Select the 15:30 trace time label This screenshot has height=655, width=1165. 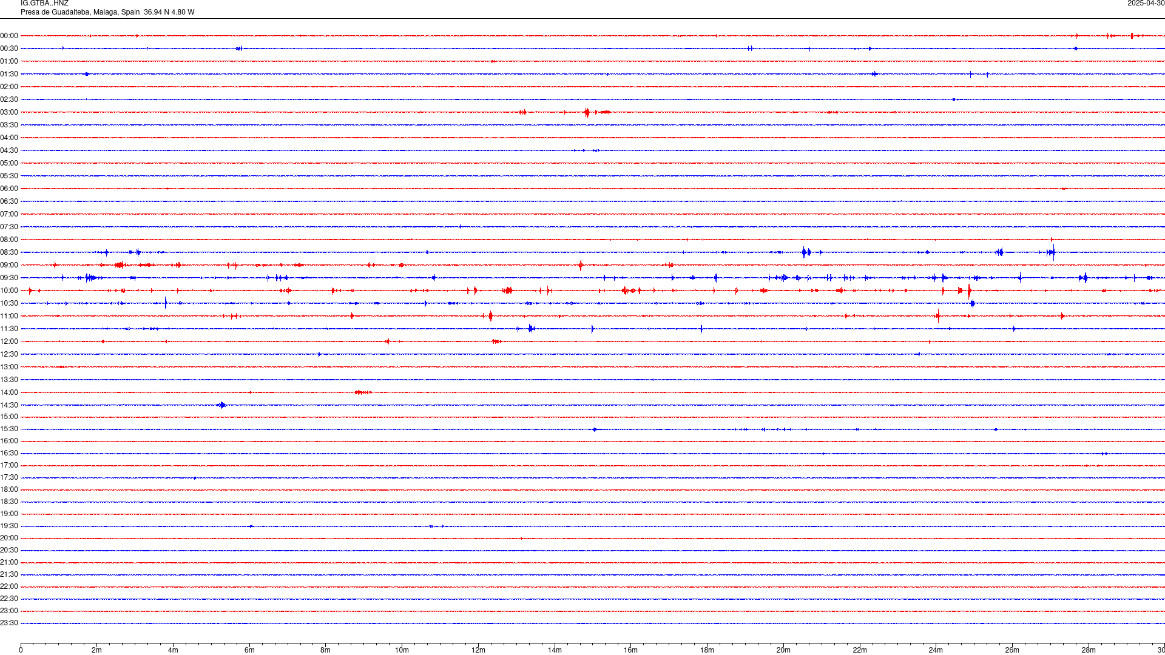9,429
